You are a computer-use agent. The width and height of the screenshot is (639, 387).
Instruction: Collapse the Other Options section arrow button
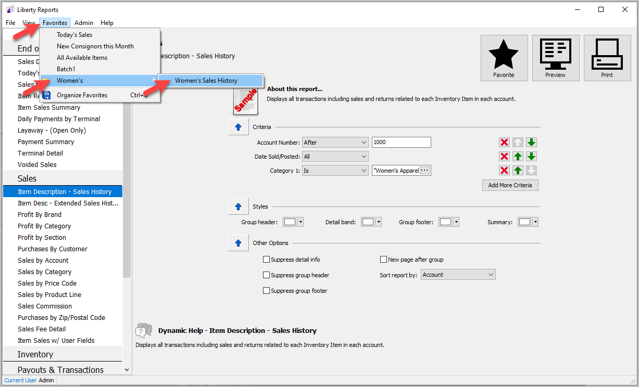click(238, 243)
